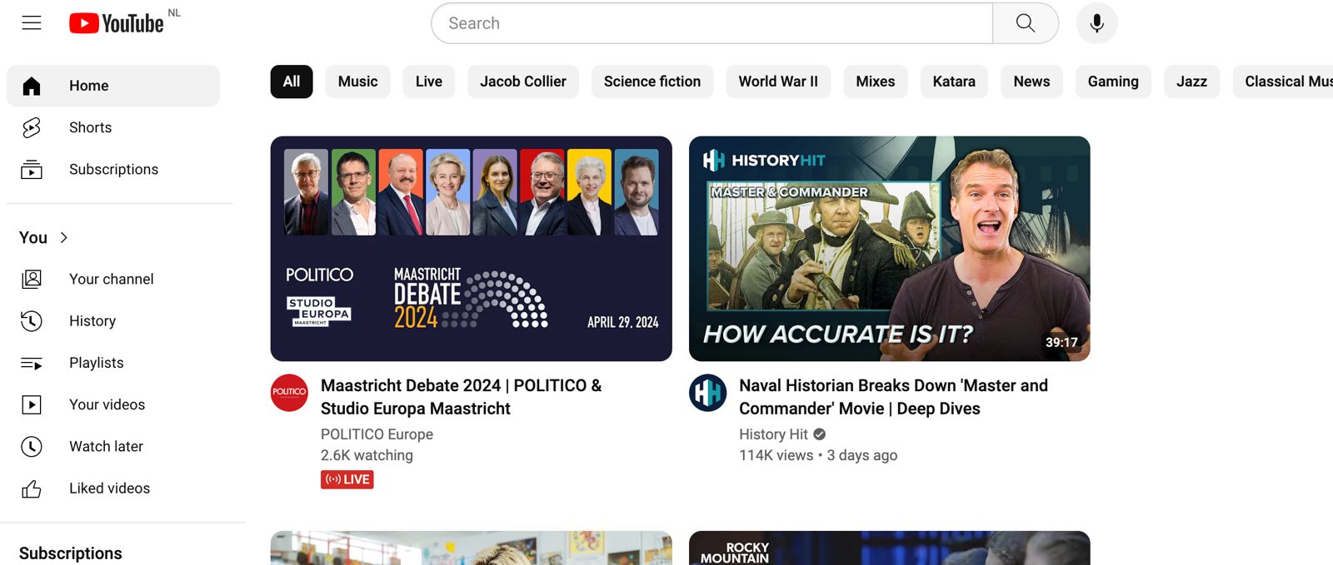The image size is (1333, 565).
Task: Open Shorts from the sidebar
Action: (x=113, y=127)
